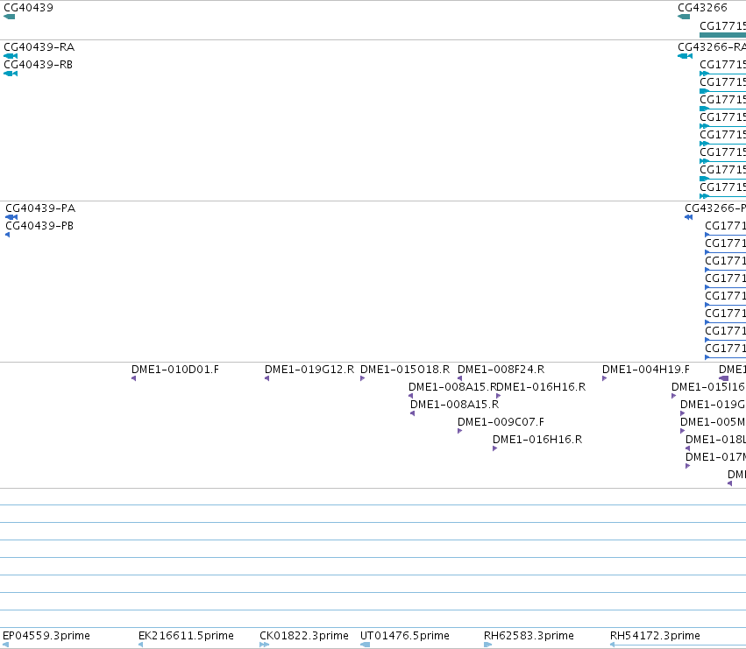Select the DME1-019G12.R label
Screen dimensions: 746x649
[309, 370]
